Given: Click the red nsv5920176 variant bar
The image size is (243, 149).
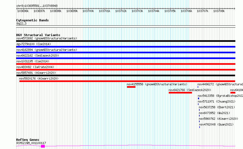Looking at the screenshot, I should coord(127,81).
